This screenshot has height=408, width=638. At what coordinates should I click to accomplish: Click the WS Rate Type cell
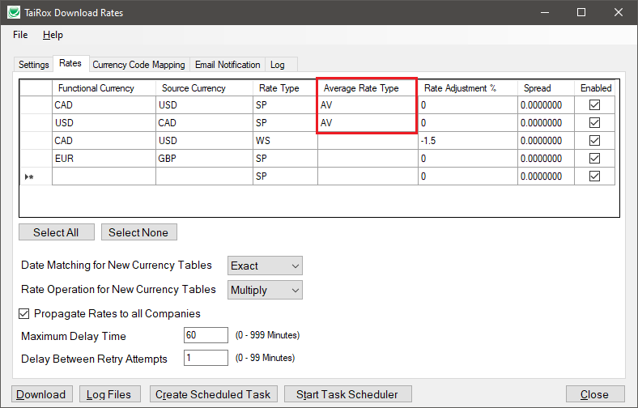(x=285, y=141)
